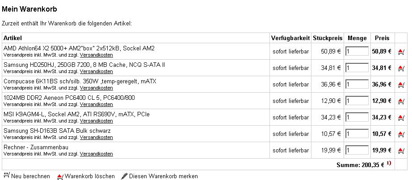Click footnote 1) next to Summe
Image resolution: width=412 pixels, height=180 pixels.
tap(389, 164)
